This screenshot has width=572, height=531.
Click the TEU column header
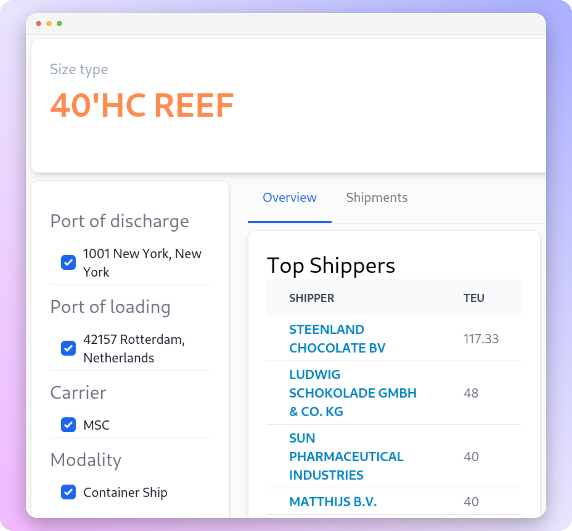474,298
